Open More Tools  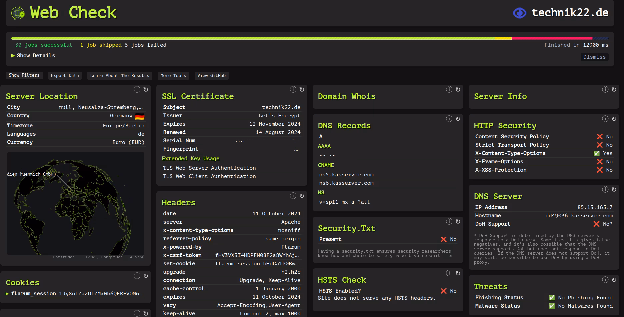click(173, 75)
